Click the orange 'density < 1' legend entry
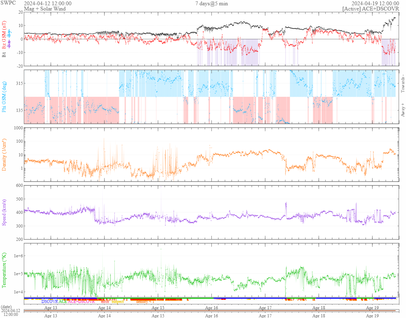 pyautogui.click(x=145, y=302)
